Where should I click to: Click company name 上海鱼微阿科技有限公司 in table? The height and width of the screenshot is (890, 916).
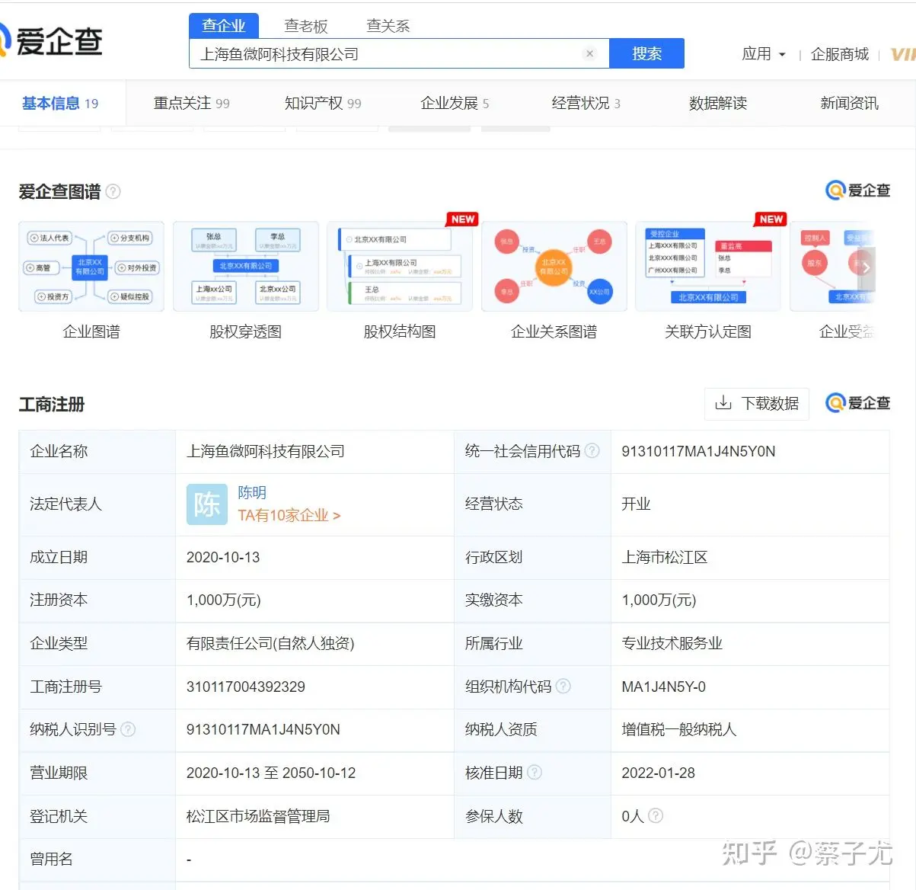266,451
